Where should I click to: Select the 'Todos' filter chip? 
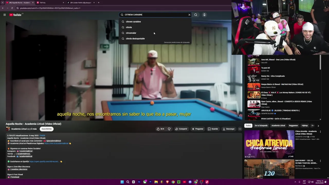point(248,126)
